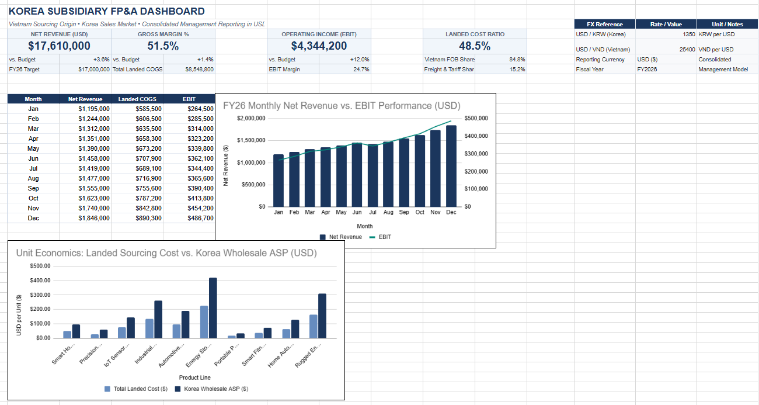This screenshot has width=759, height=405.
Task: Select the EBIT legend entry in chart
Action: tap(379, 237)
